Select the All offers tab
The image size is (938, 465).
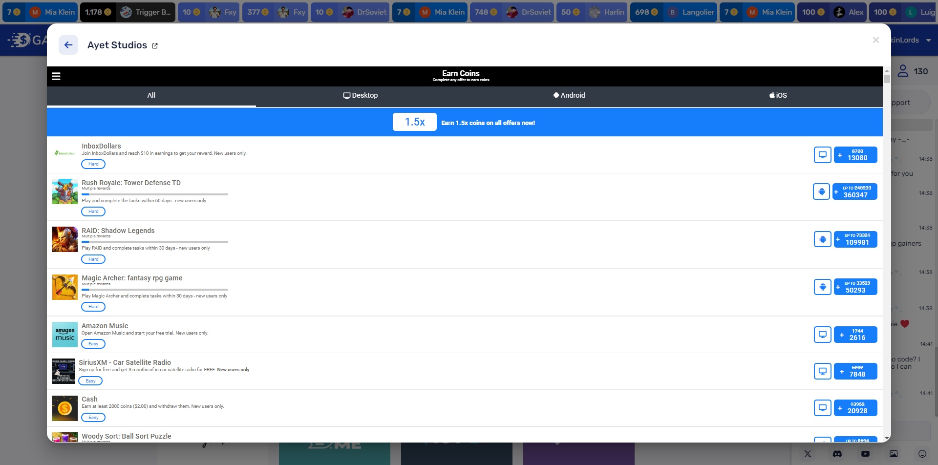[x=151, y=96]
